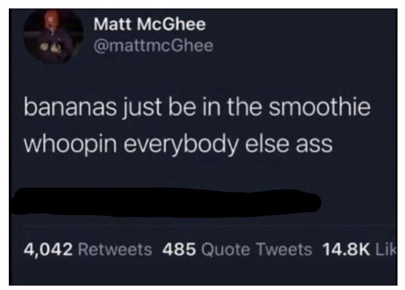The image size is (405, 290).
Task: Click the Matt McGhee display name
Action: point(149,24)
